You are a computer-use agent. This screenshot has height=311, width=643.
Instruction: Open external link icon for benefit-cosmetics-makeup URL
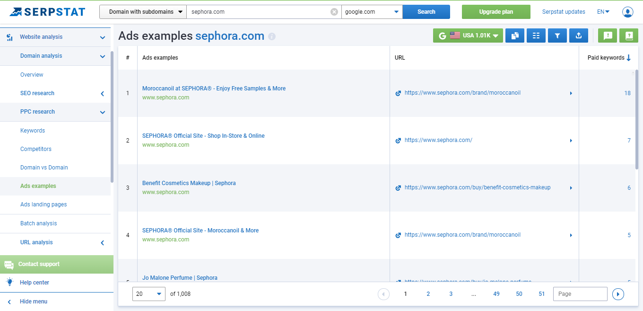pyautogui.click(x=398, y=188)
